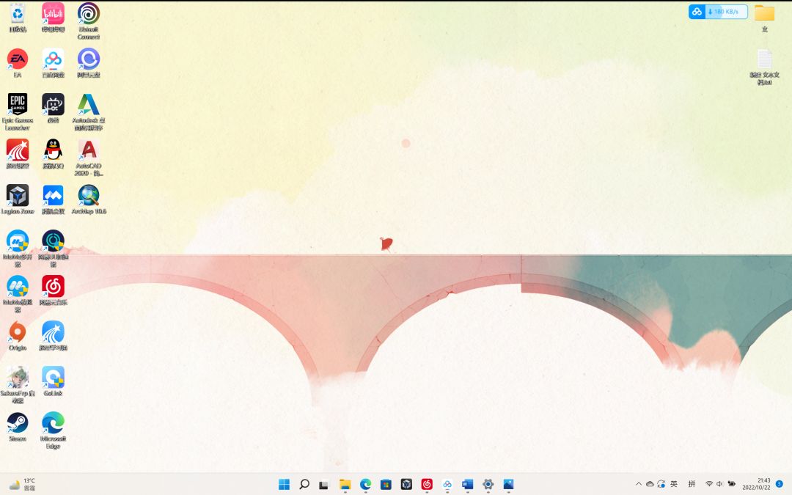This screenshot has width=792, height=495.
Task: Toggle the 英 input language indicator
Action: pos(674,484)
